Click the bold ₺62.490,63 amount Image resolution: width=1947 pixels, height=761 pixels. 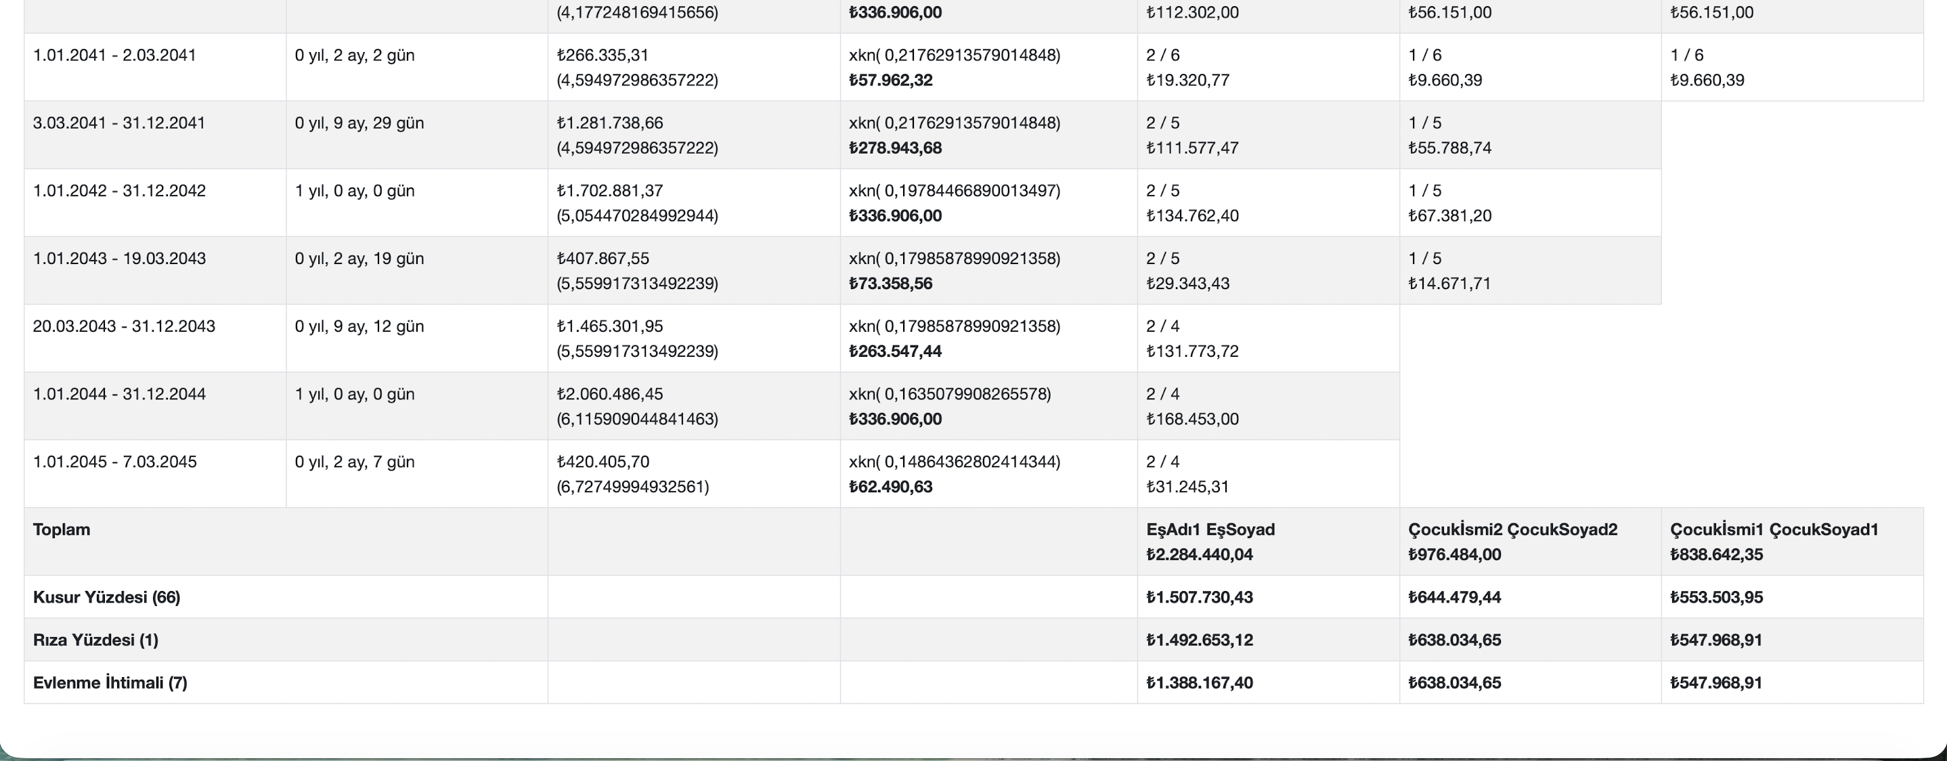pyautogui.click(x=890, y=487)
